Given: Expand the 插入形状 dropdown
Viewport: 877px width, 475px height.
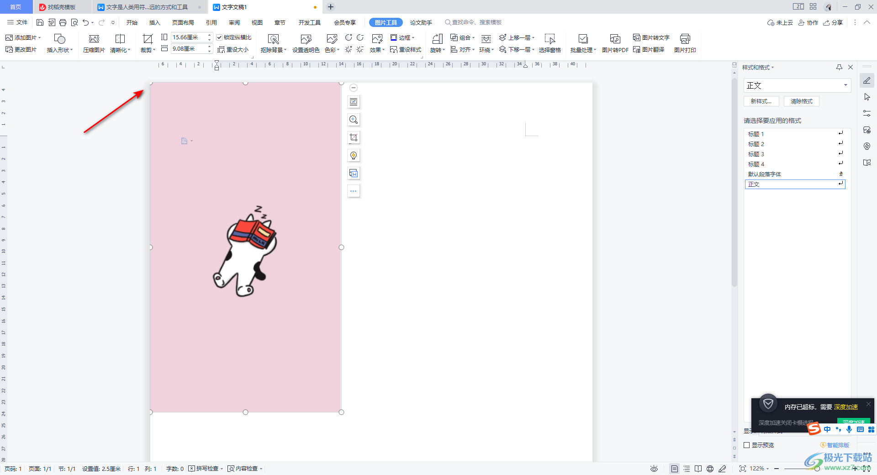Looking at the screenshot, I should pos(72,50).
